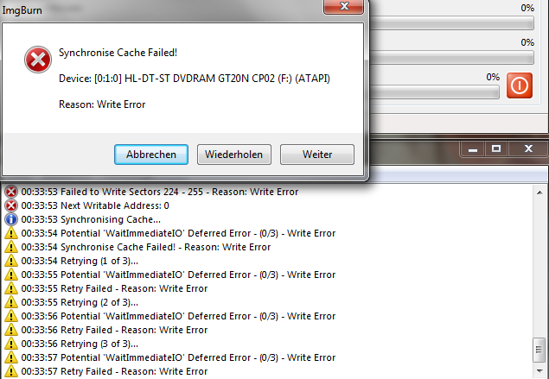Click the log scrollbar up arrow
This screenshot has width=549, height=379.
click(x=539, y=193)
